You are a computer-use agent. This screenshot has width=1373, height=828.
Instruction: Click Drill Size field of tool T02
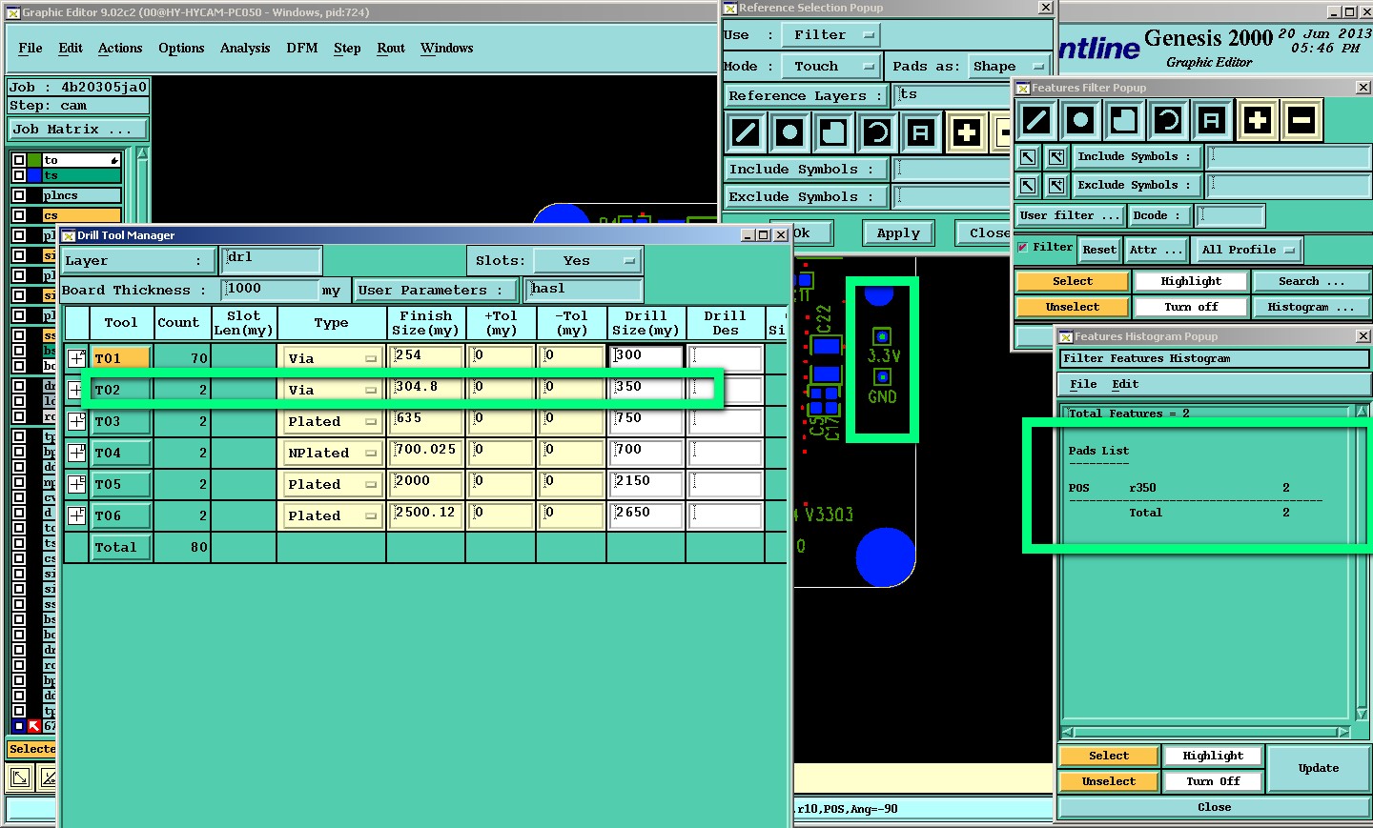click(x=647, y=388)
